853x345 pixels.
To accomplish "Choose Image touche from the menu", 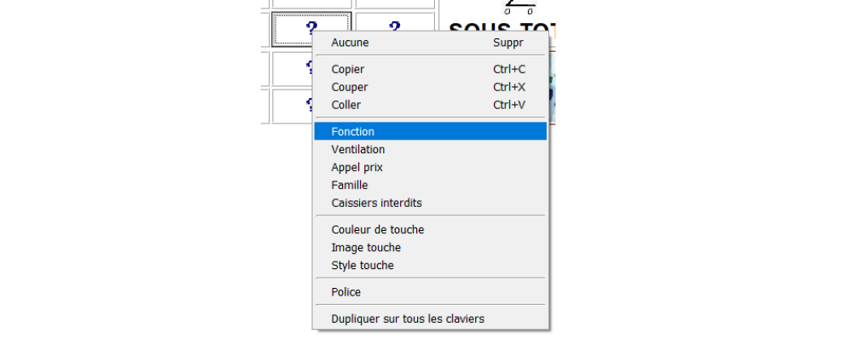I will tap(365, 247).
